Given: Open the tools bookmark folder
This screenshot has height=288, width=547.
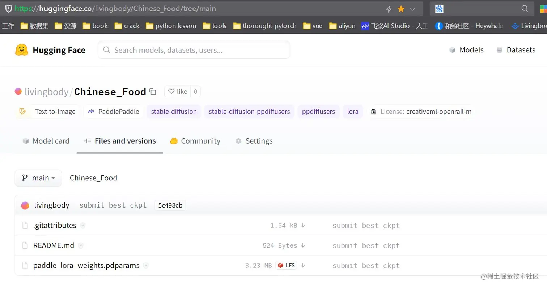Looking at the screenshot, I should tap(215, 26).
